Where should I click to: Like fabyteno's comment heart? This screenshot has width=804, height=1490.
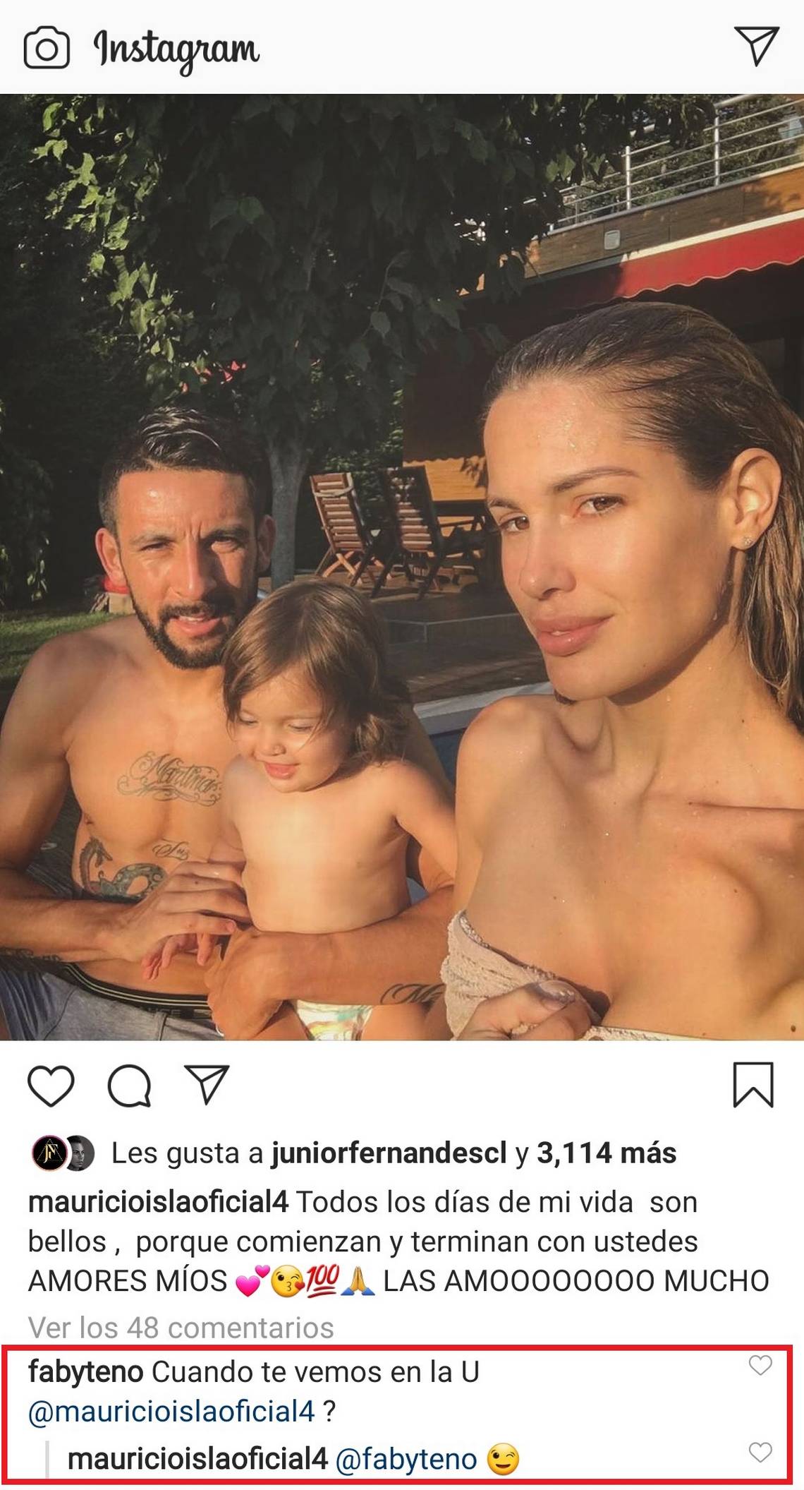pyautogui.click(x=760, y=1366)
